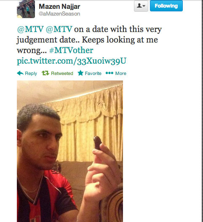Image resolution: width=203 pixels, height=222 pixels.
Task: Click the Reply text label
Action: pyautogui.click(x=31, y=73)
